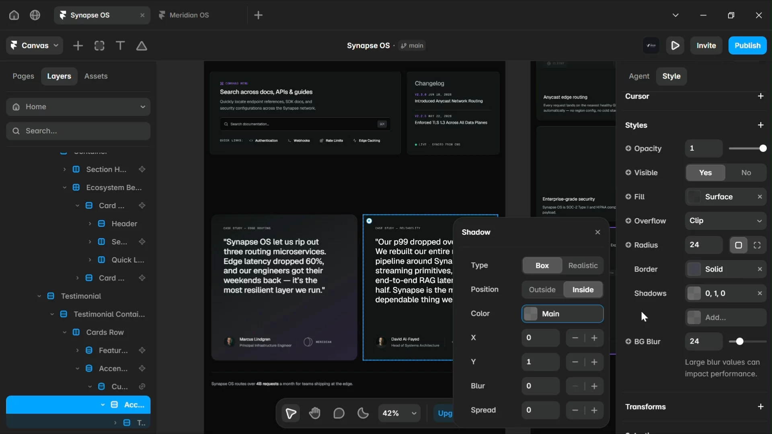Close the Synapse OS tab
Viewport: 772px width, 434px height.
(142, 15)
